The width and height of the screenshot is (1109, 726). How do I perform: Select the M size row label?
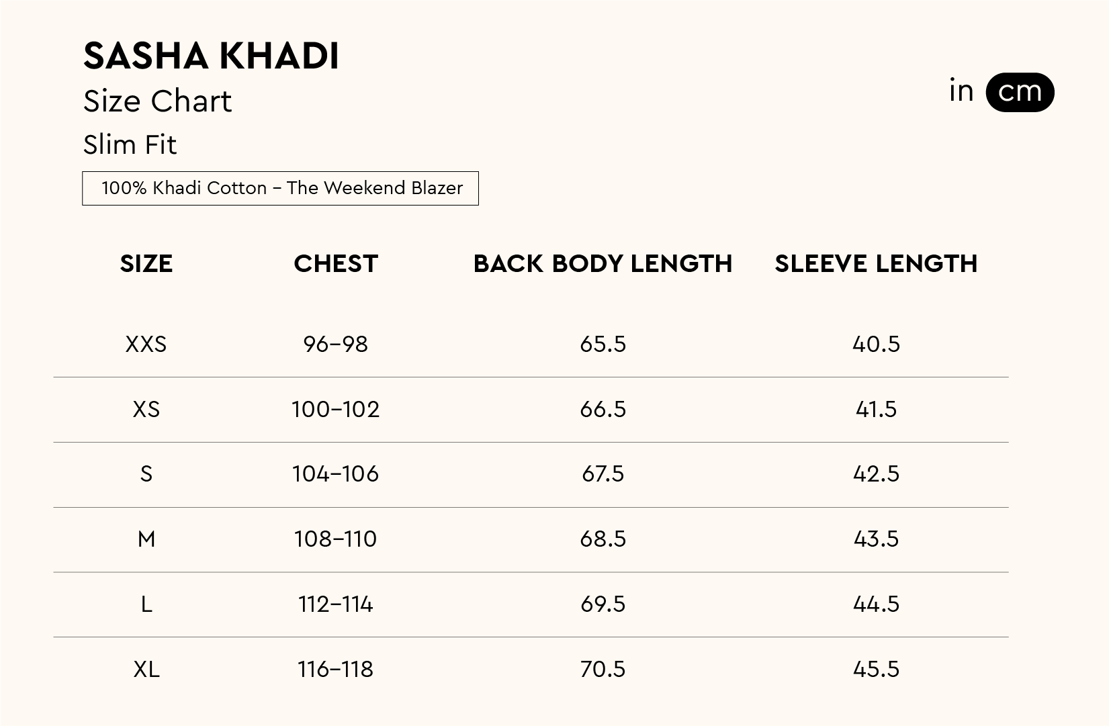146,539
